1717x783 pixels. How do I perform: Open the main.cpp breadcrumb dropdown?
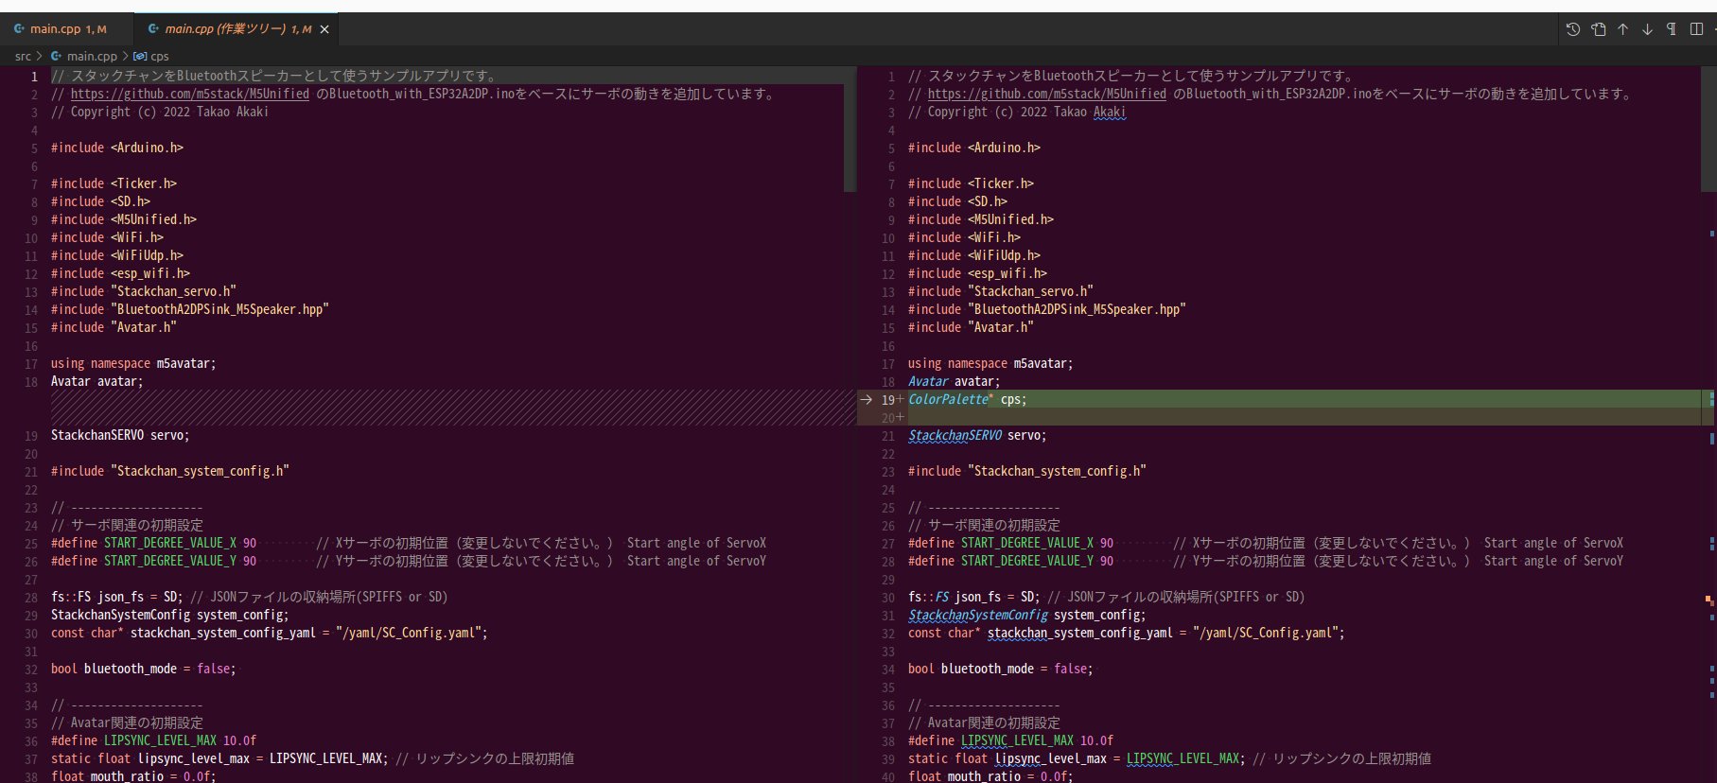[92, 57]
